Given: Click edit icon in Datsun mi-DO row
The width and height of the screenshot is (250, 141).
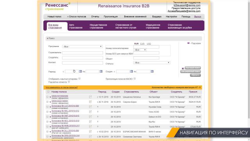Looking at the screenshot, I should 90,117.
